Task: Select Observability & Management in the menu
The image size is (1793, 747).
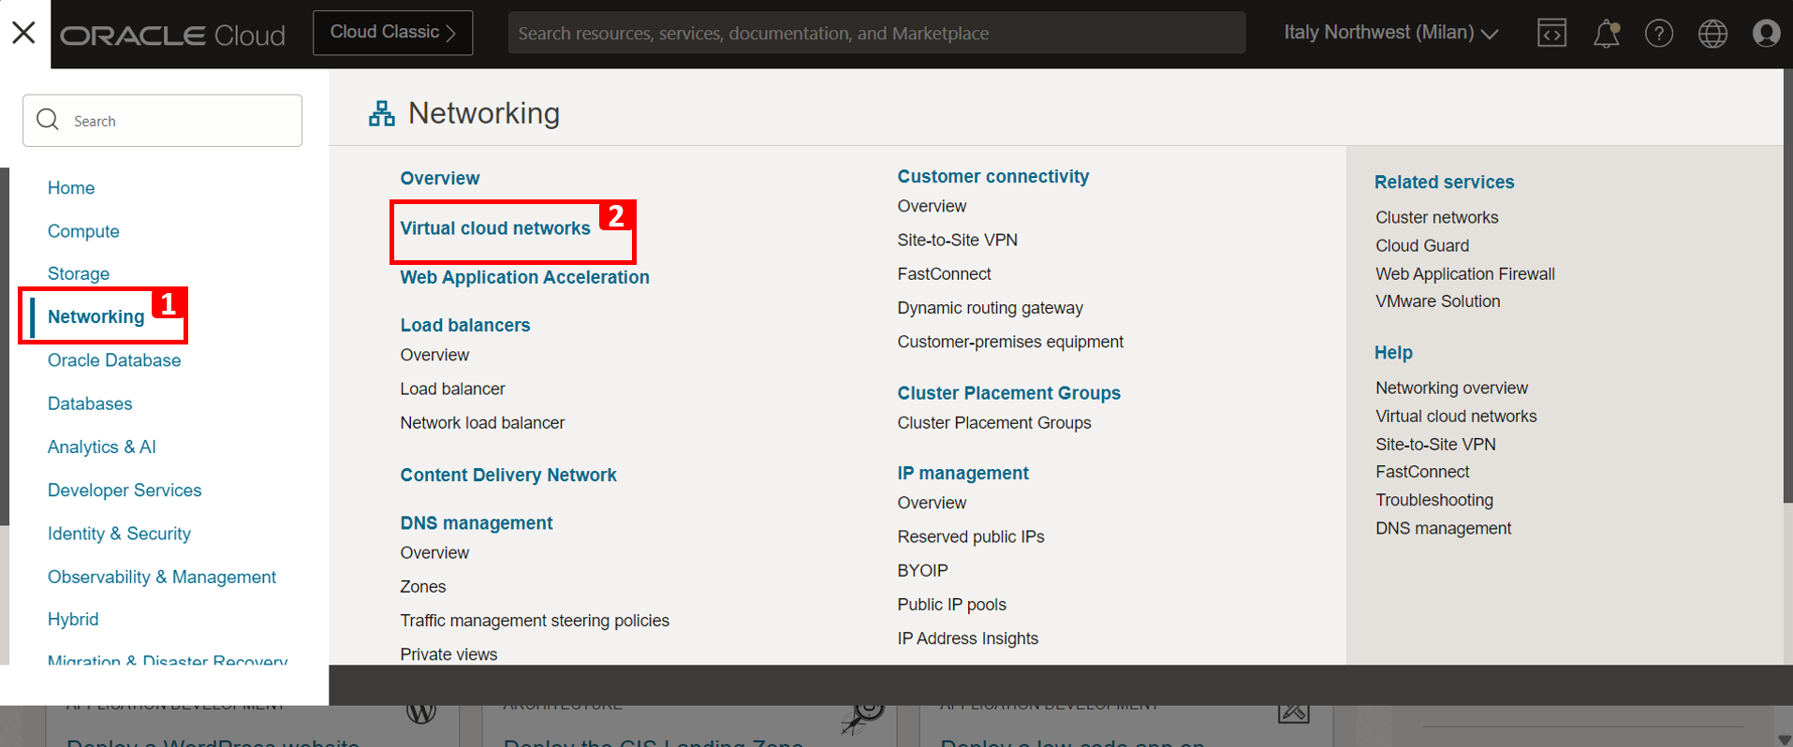Action: 162,577
